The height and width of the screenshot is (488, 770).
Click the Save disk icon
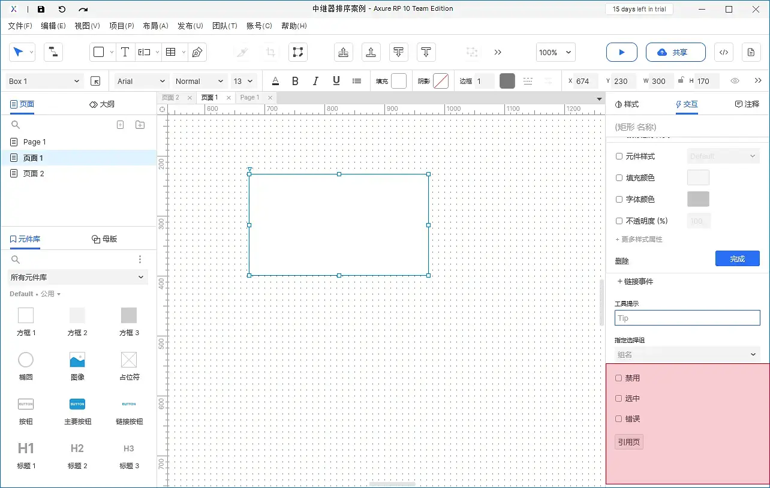(x=41, y=9)
